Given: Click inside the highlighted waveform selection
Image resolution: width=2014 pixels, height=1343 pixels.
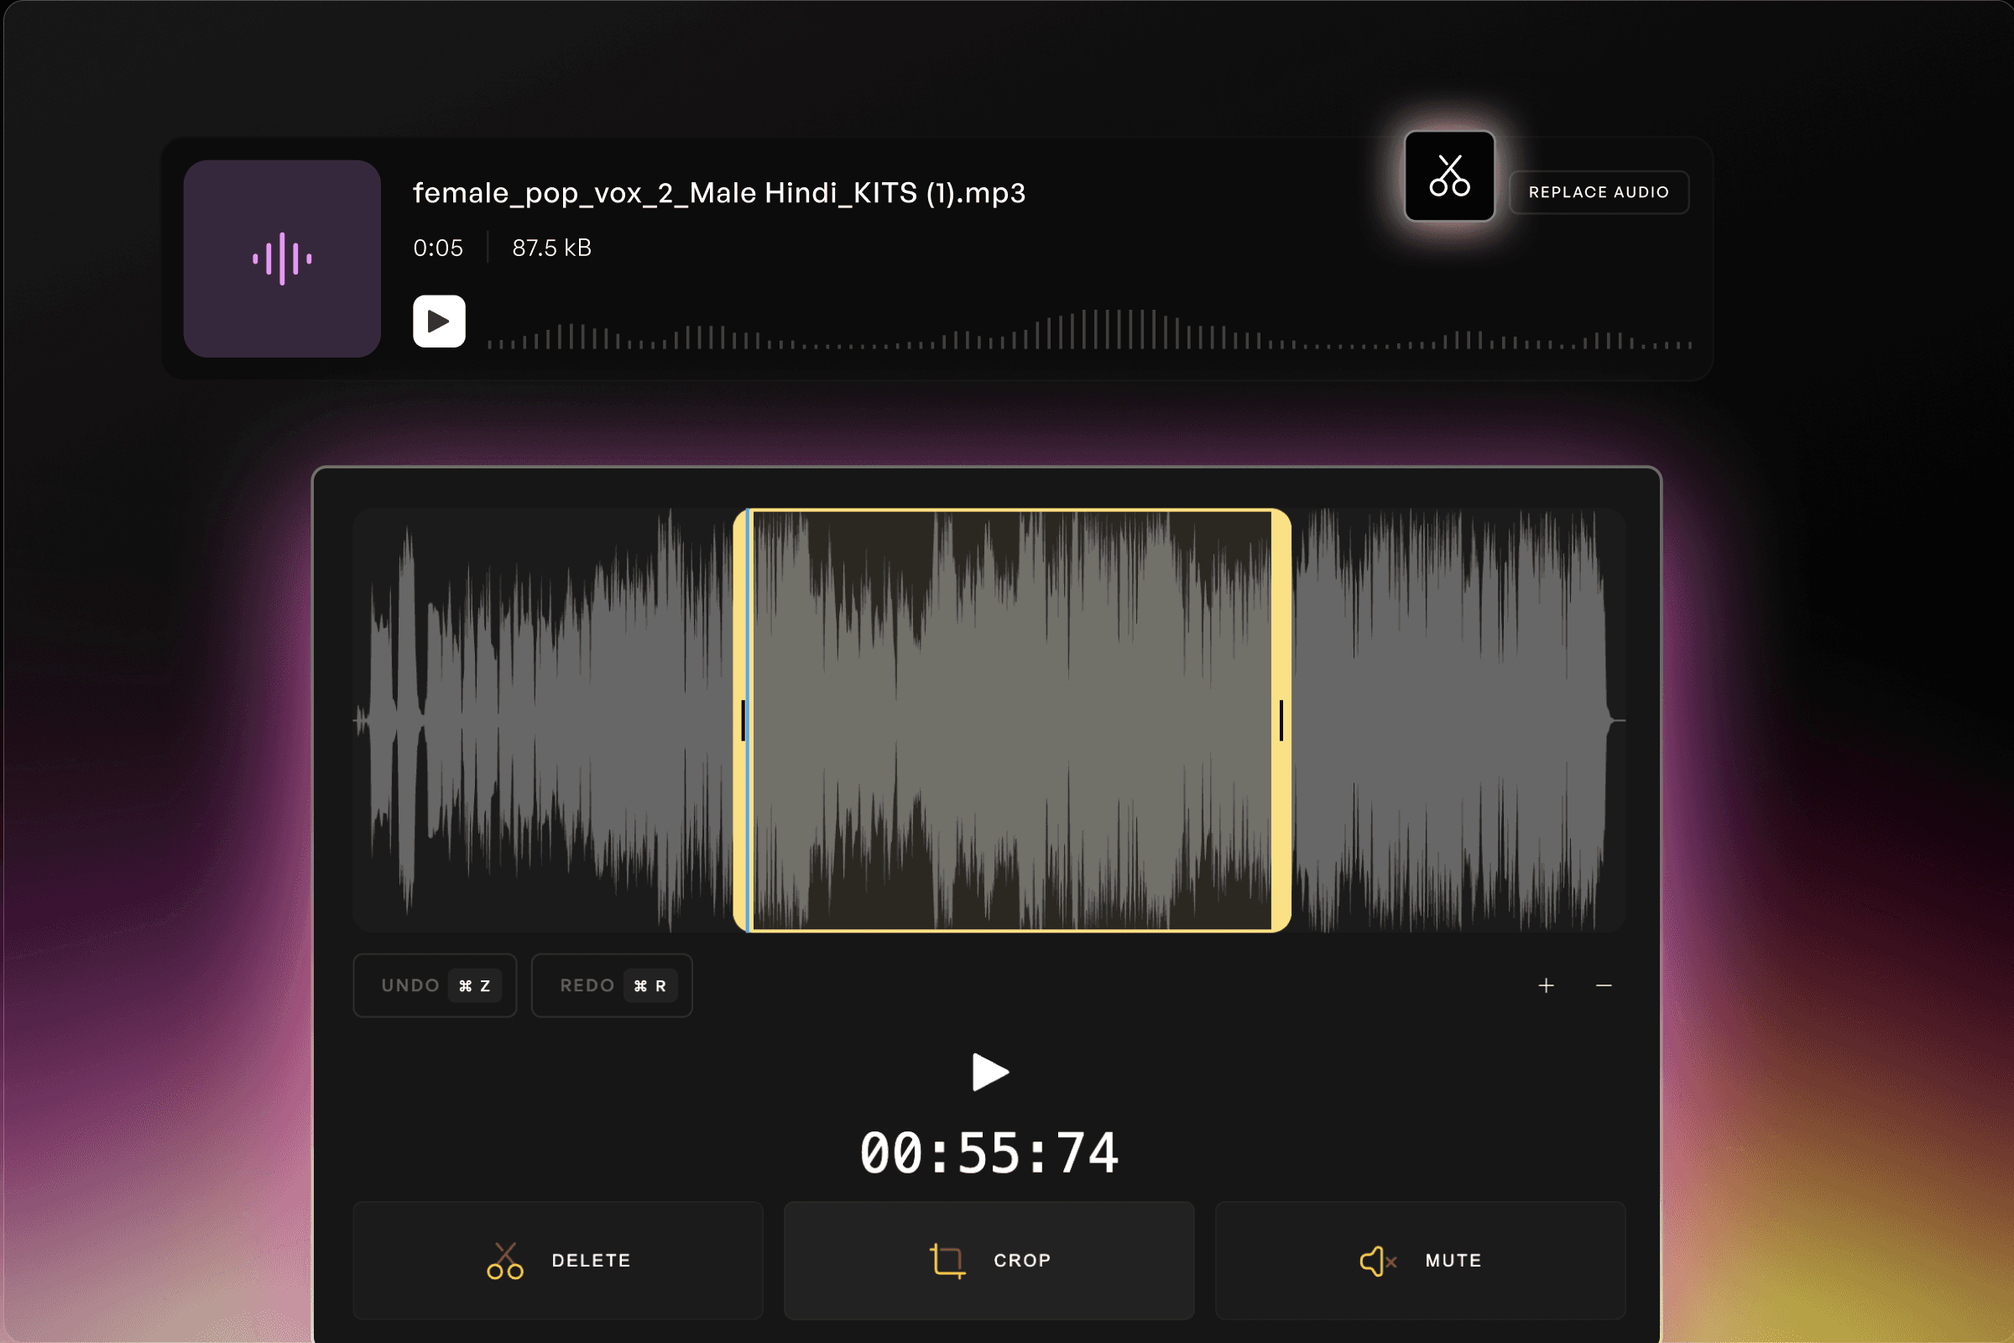Looking at the screenshot, I should 1012,720.
